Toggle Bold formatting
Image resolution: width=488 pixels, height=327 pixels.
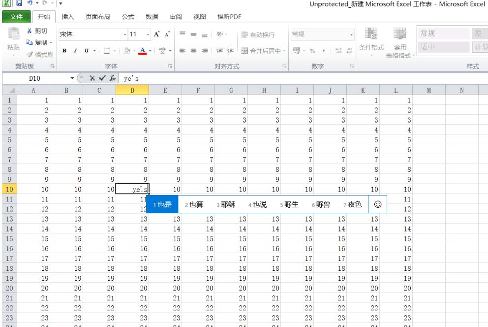click(64, 51)
